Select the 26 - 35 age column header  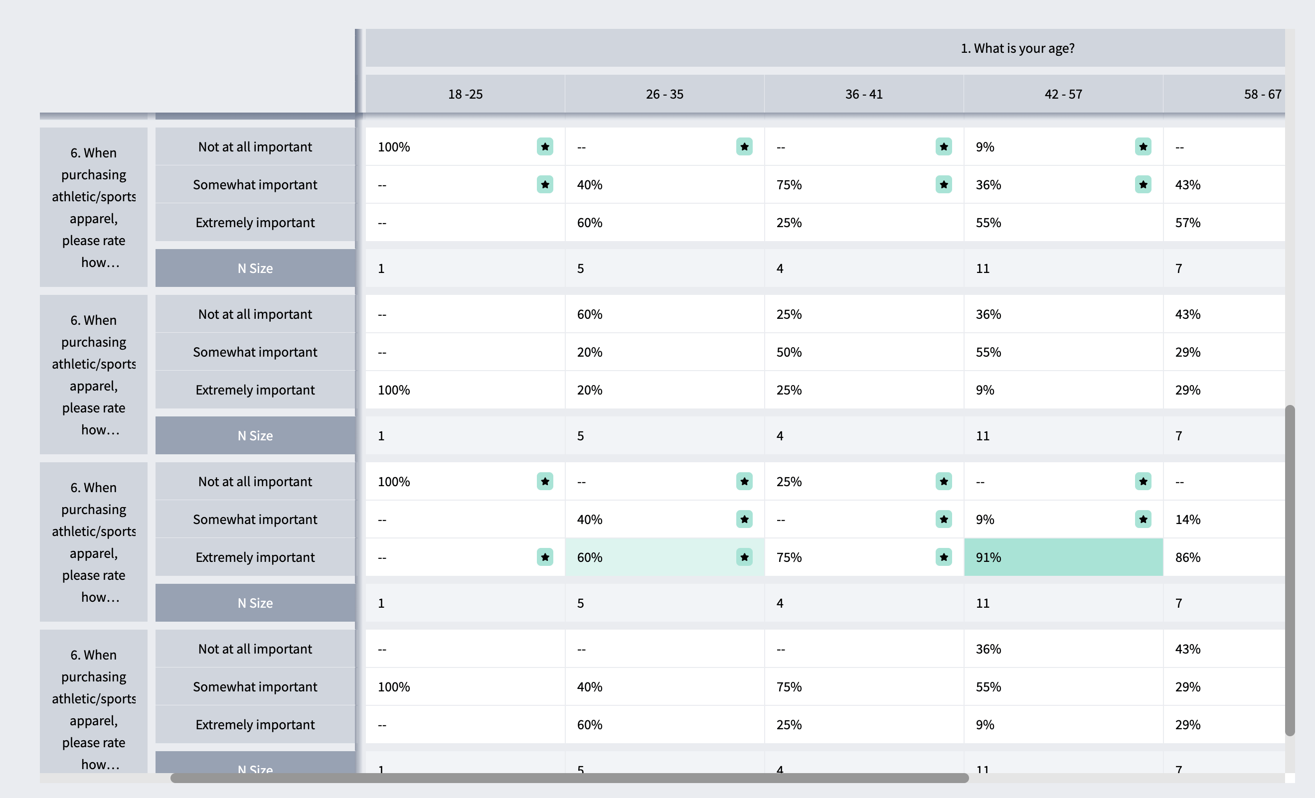click(664, 94)
